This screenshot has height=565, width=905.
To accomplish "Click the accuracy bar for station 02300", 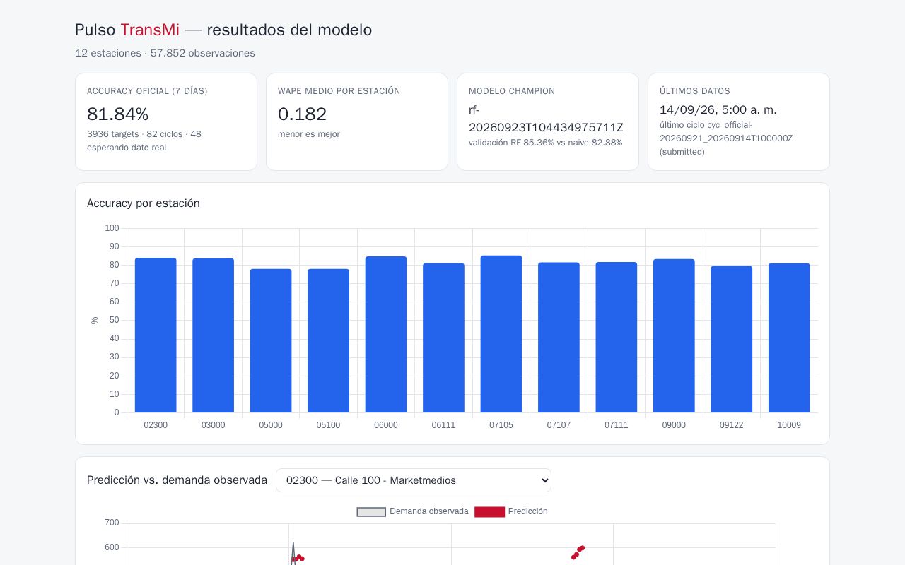I will [x=156, y=335].
